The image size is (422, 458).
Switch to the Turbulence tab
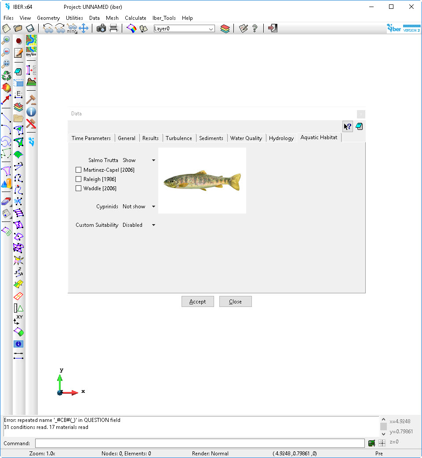(178, 138)
